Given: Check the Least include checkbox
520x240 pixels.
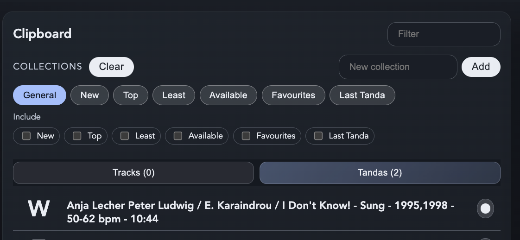Looking at the screenshot, I should [x=125, y=136].
